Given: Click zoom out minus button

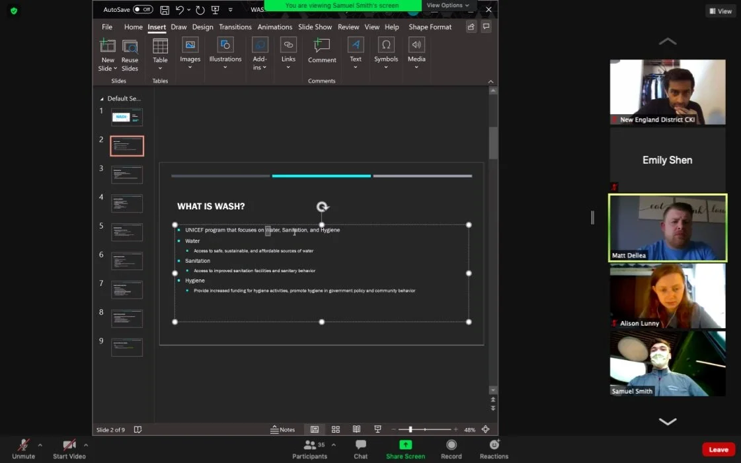Looking at the screenshot, I should (393, 429).
